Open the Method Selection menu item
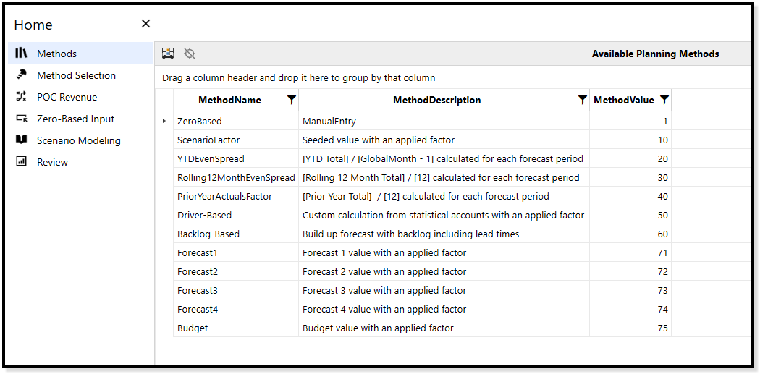 click(76, 75)
